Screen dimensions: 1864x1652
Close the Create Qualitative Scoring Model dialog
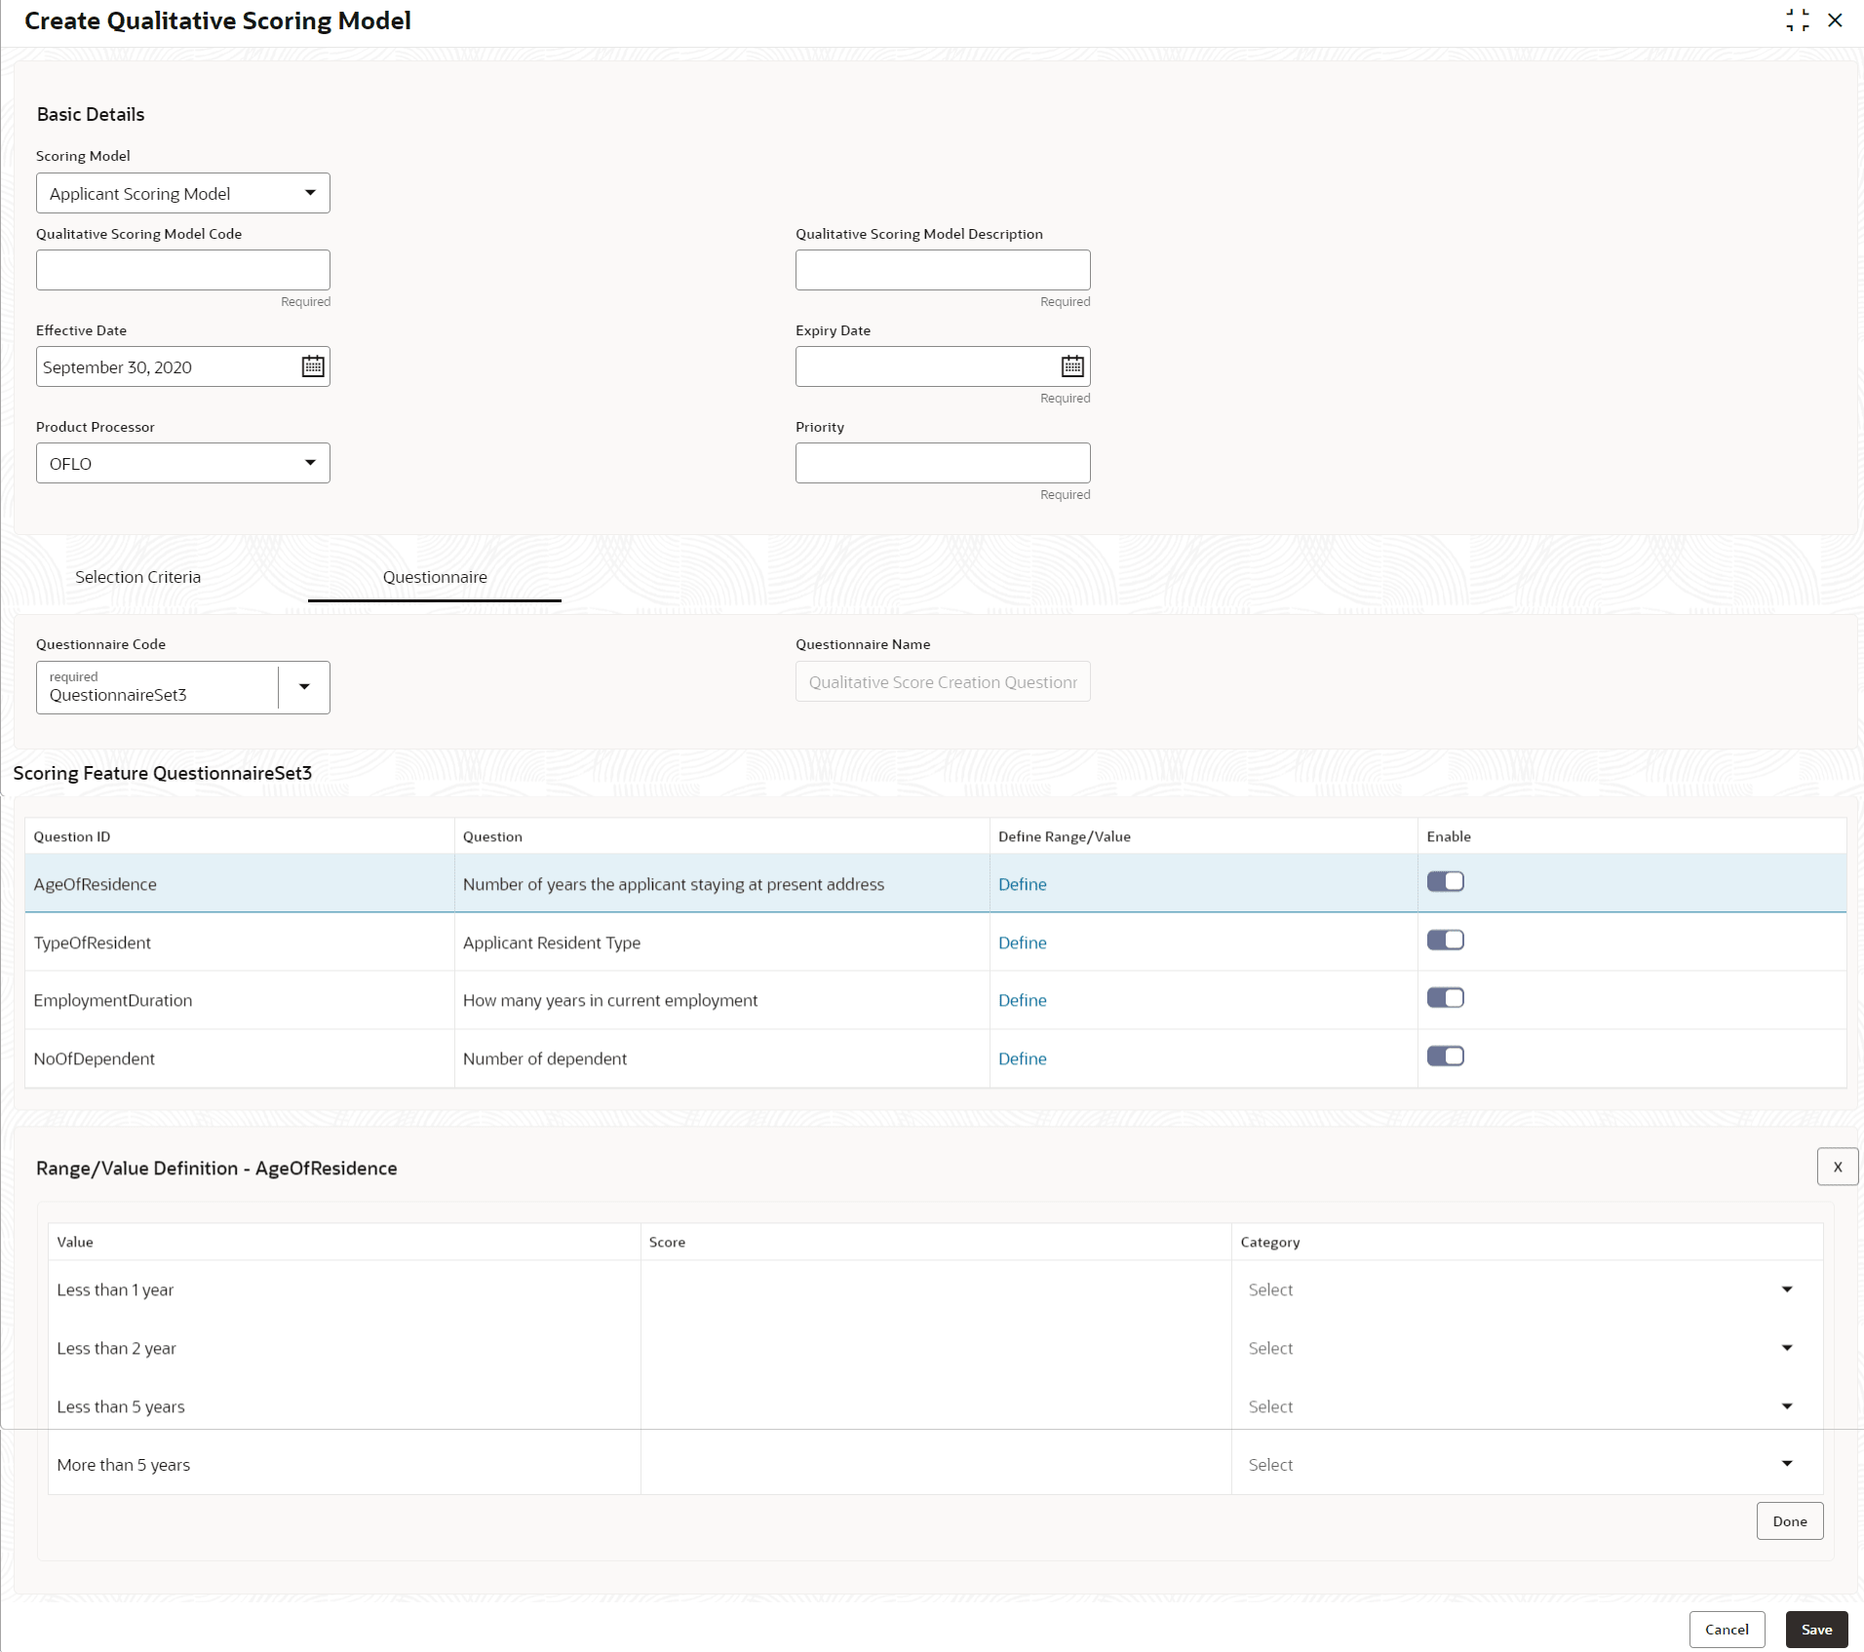1836,20
